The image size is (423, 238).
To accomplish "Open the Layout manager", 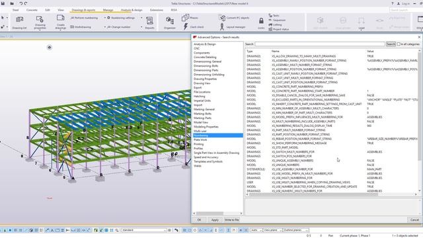I will (x=232, y=26).
